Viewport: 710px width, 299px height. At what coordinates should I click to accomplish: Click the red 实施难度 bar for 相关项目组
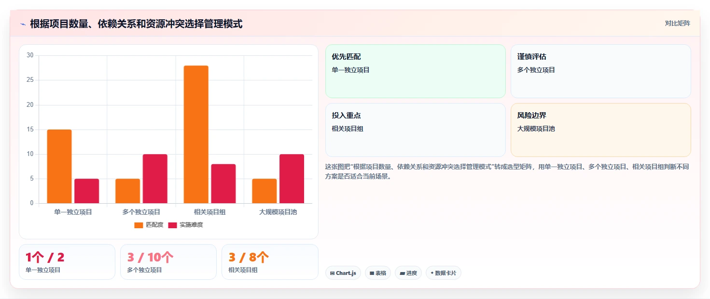coord(223,183)
